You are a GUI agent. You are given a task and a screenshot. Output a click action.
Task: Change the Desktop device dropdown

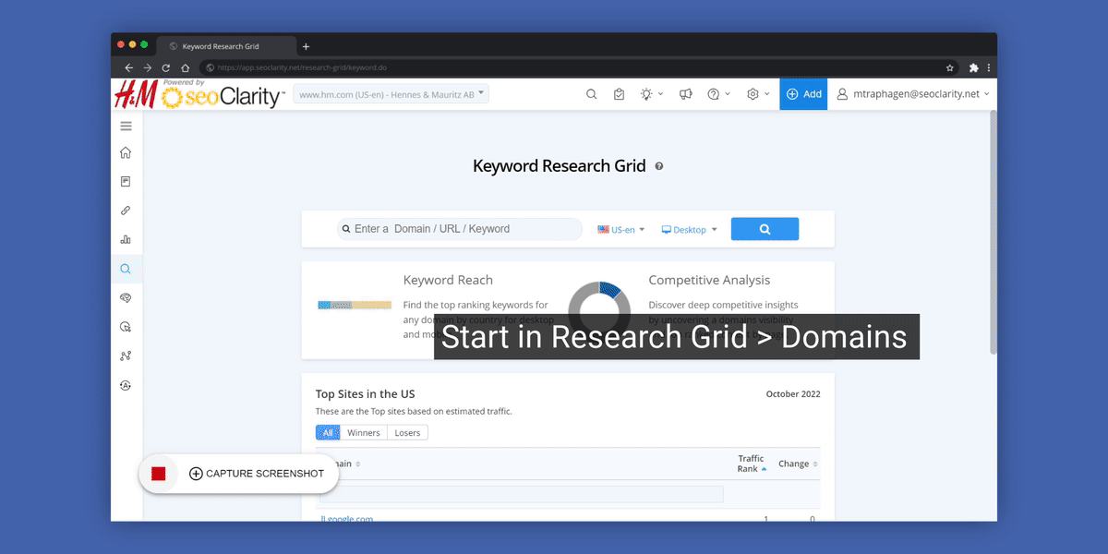coord(689,230)
